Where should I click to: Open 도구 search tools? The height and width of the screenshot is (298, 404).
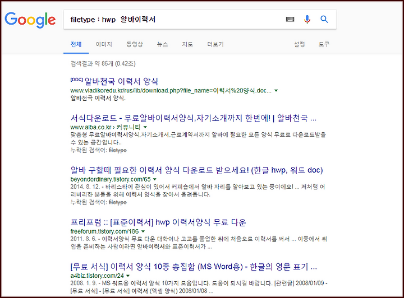[324, 44]
